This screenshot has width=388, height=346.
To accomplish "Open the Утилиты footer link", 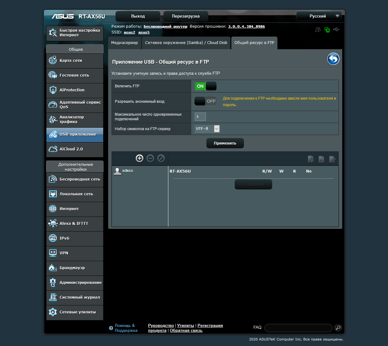I will (x=186, y=325).
